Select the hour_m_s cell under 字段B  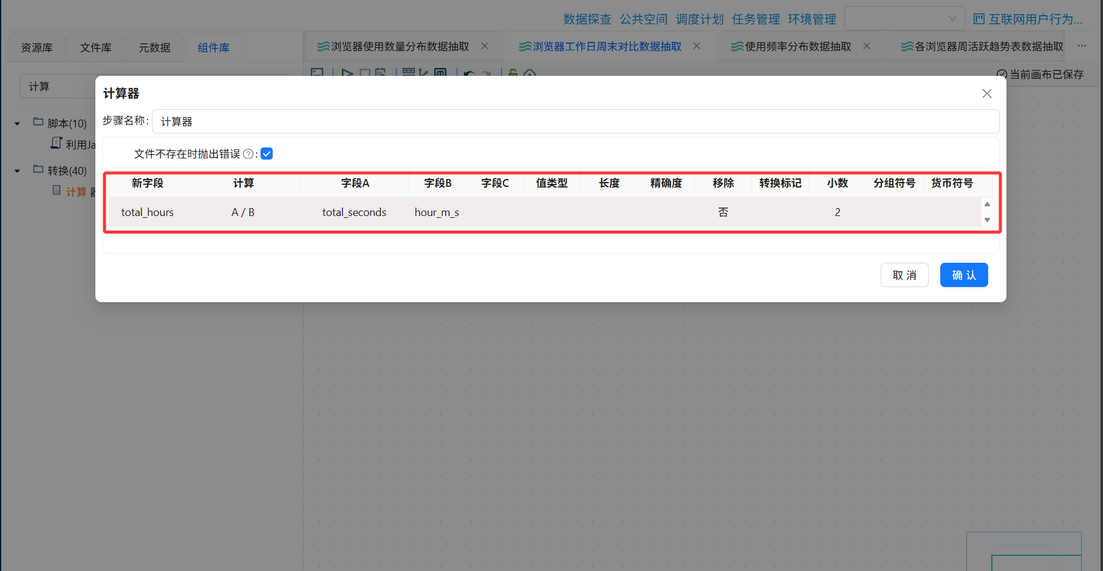point(437,212)
